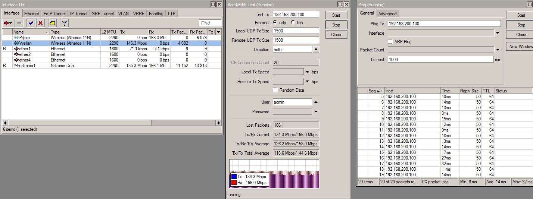Sort ping results by Time column header
The height and width of the screenshot is (199, 533).
click(450, 91)
